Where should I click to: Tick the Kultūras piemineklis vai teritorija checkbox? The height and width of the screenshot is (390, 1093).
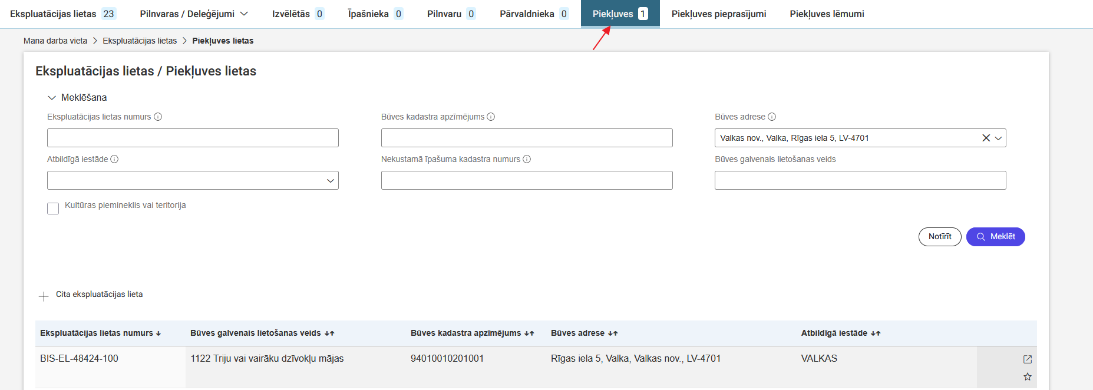pyautogui.click(x=53, y=209)
